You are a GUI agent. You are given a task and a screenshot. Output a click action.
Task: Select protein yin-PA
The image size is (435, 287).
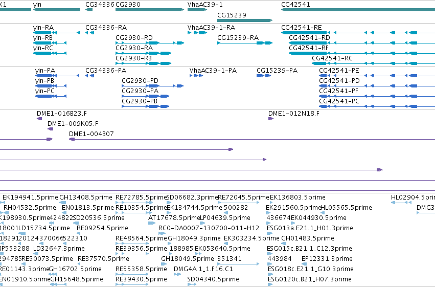click(x=45, y=71)
